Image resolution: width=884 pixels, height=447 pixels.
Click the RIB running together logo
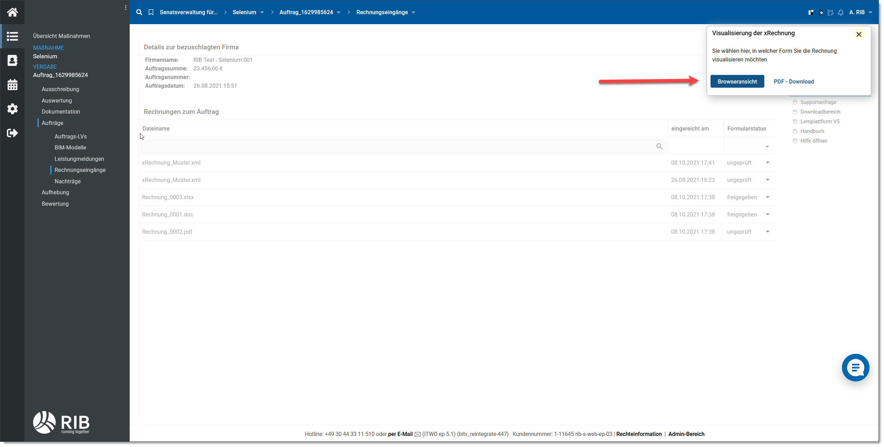[x=61, y=422]
